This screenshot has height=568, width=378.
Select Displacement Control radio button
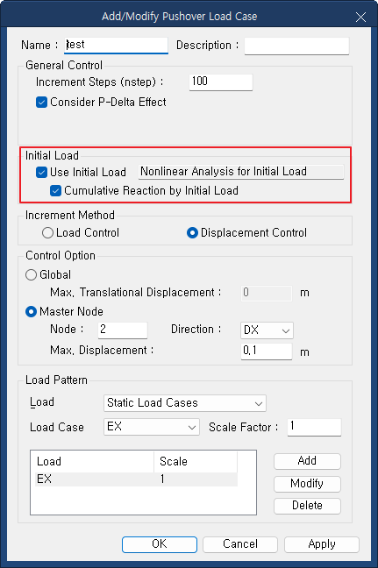(x=192, y=232)
